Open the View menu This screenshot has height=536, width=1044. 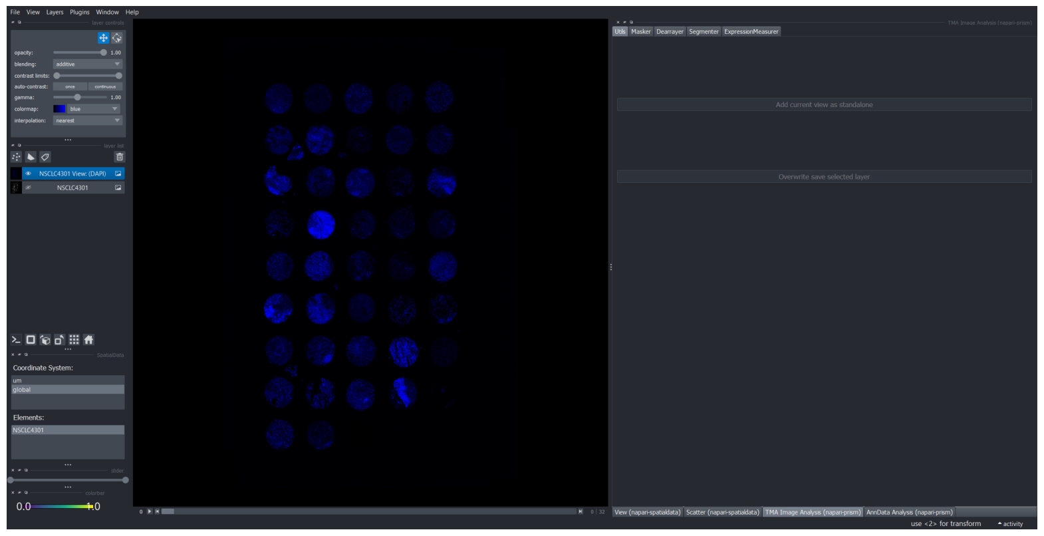tap(33, 12)
